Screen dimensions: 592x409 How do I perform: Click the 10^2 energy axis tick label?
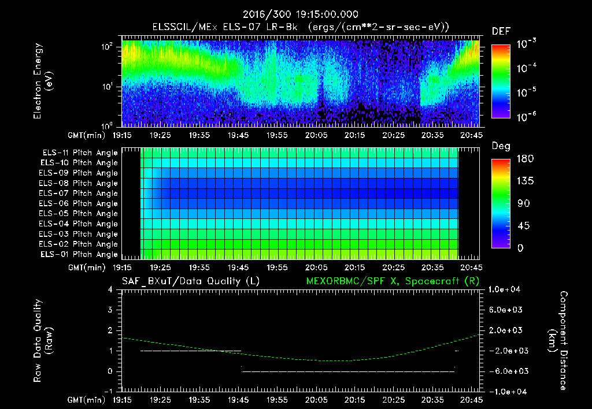pyautogui.click(x=107, y=47)
